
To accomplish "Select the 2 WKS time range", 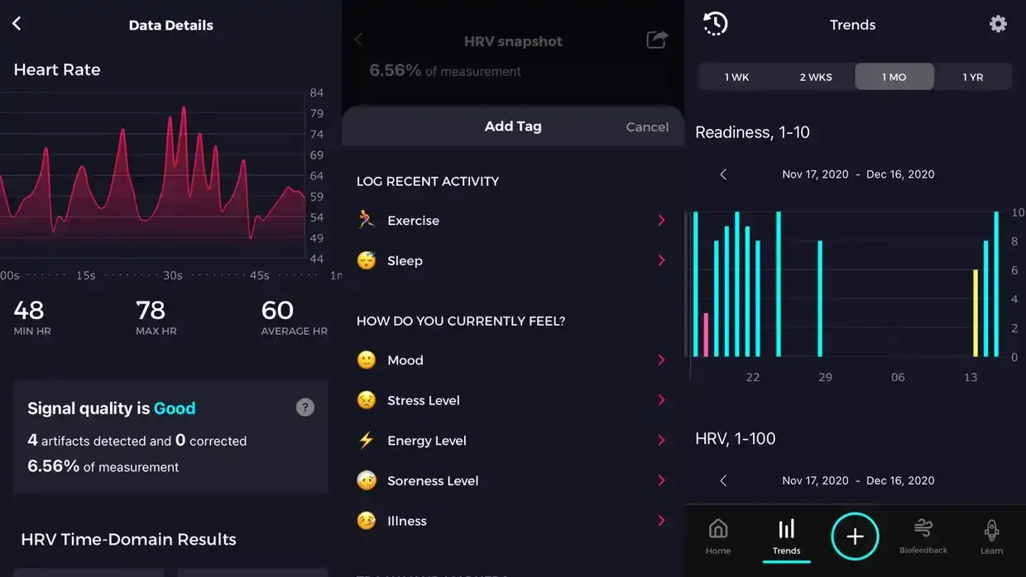I will [816, 77].
